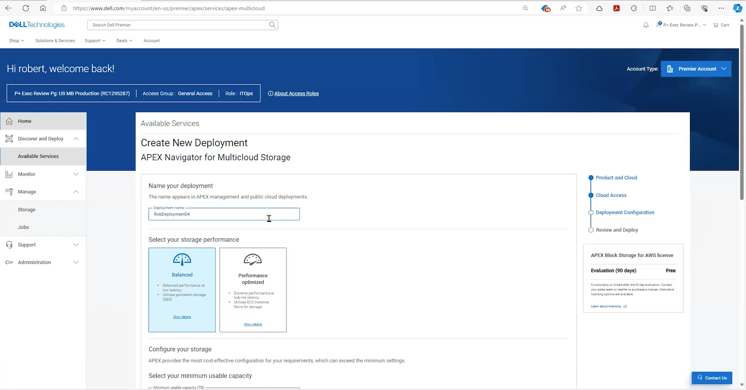The width and height of the screenshot is (746, 390).
Task: Click the browser address bar URL
Action: [169, 8]
